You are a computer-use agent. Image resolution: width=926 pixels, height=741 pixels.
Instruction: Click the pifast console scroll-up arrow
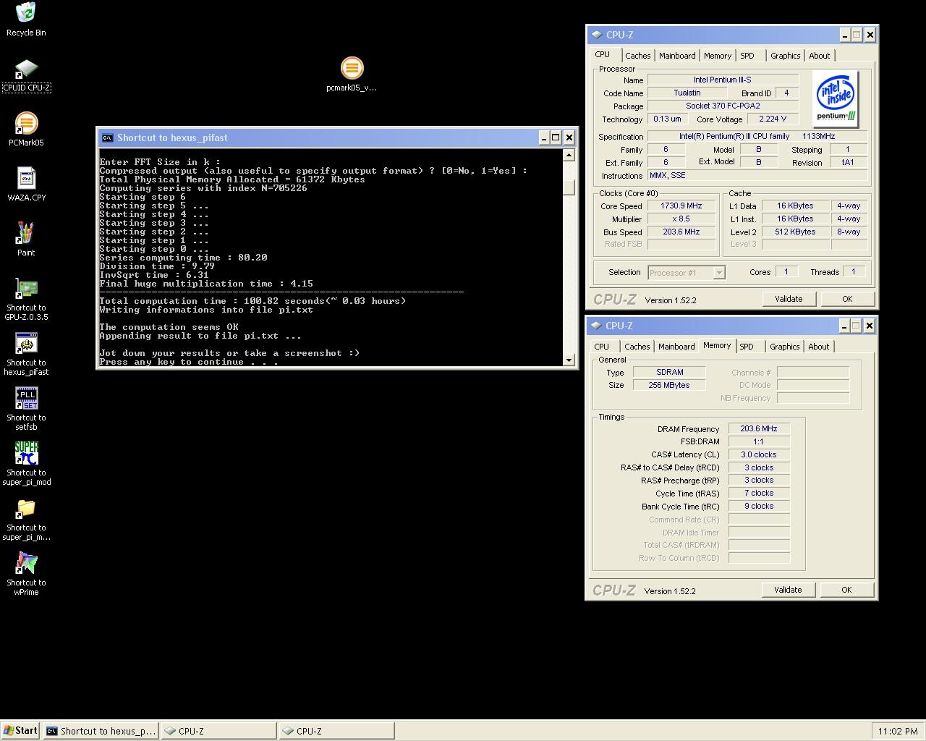pos(569,155)
